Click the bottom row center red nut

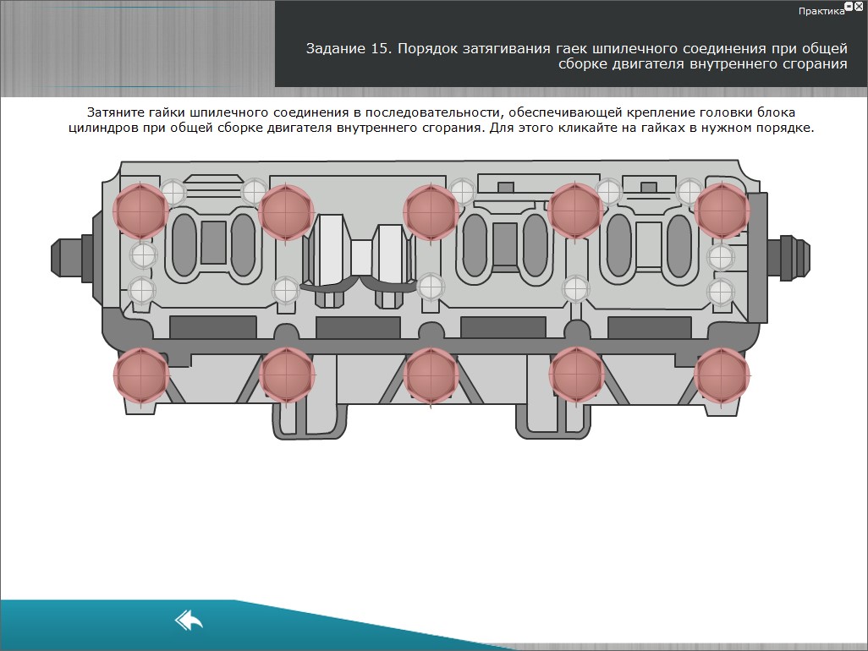(x=431, y=374)
